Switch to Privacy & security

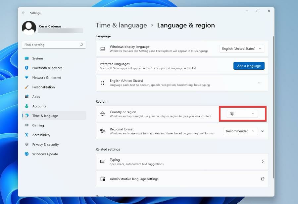coord(54,144)
